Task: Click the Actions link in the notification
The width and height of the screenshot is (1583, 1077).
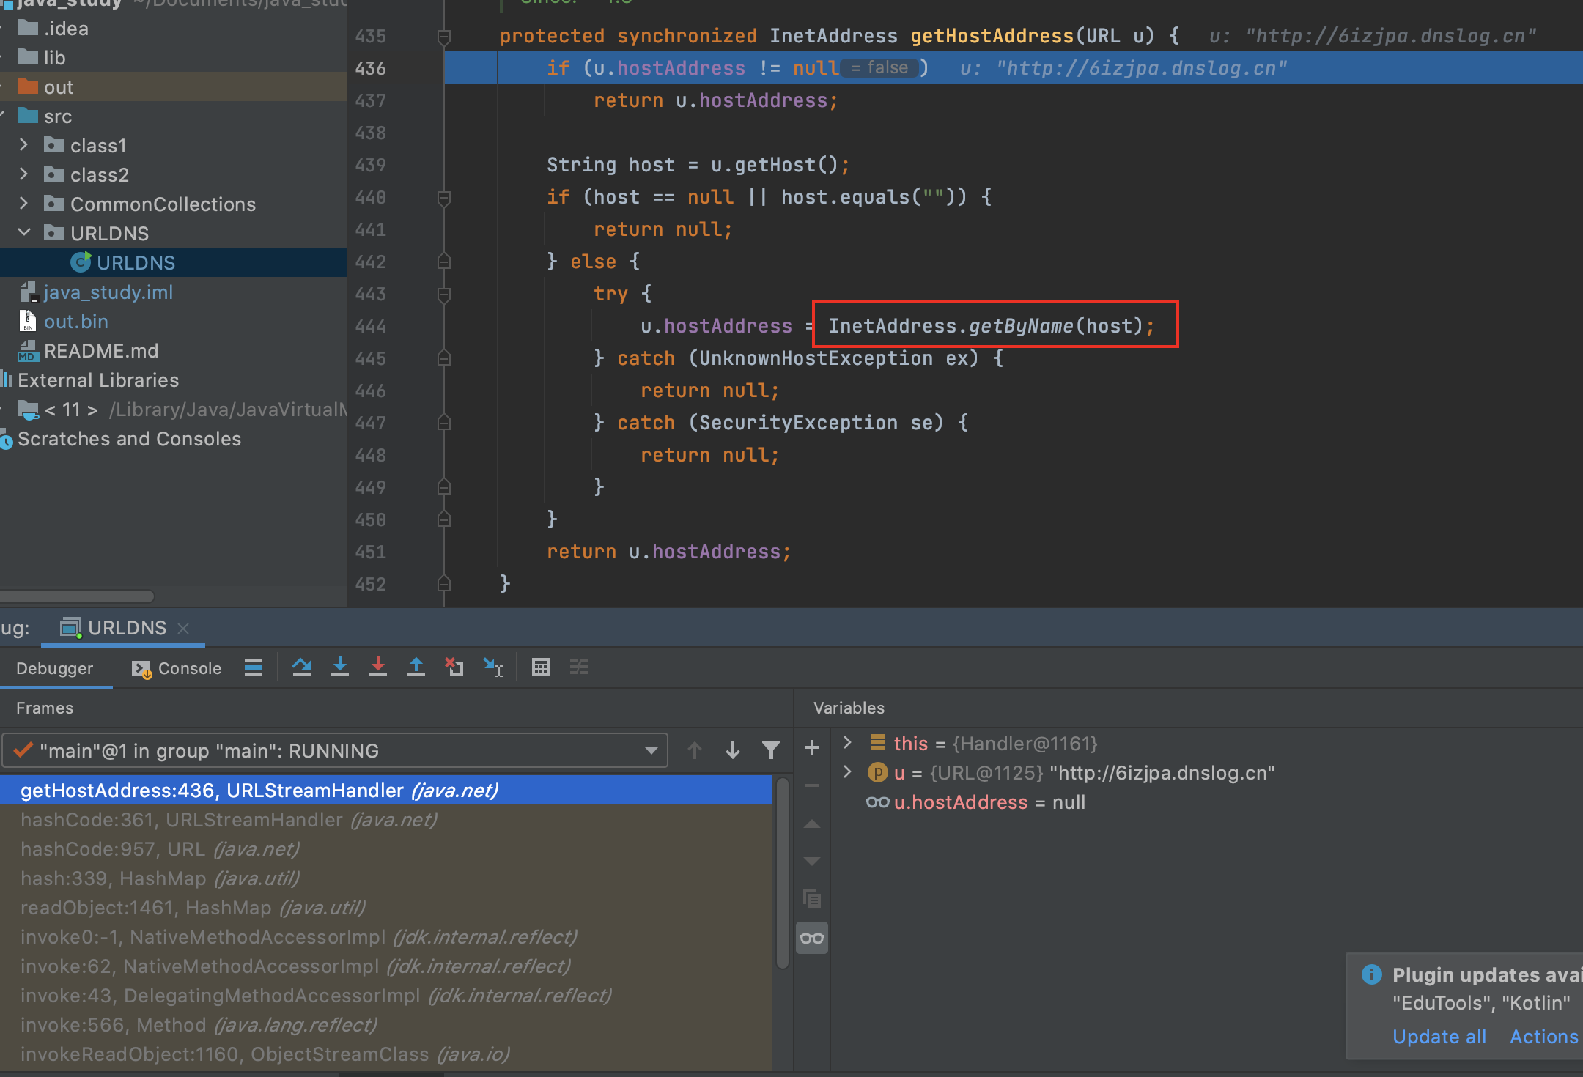Action: point(1543,1037)
